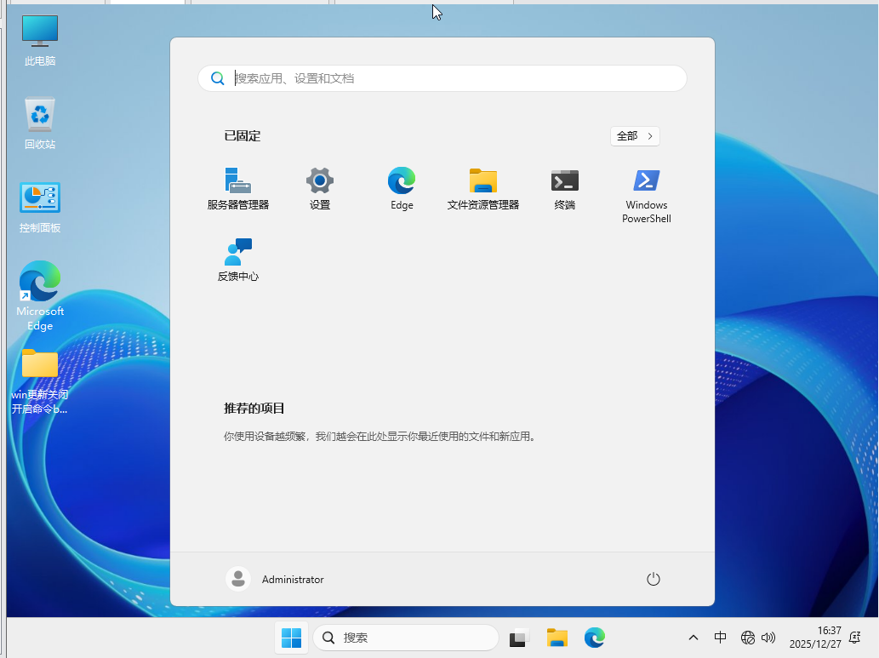Open Task View from taskbar
The width and height of the screenshot is (879, 658).
[519, 638]
